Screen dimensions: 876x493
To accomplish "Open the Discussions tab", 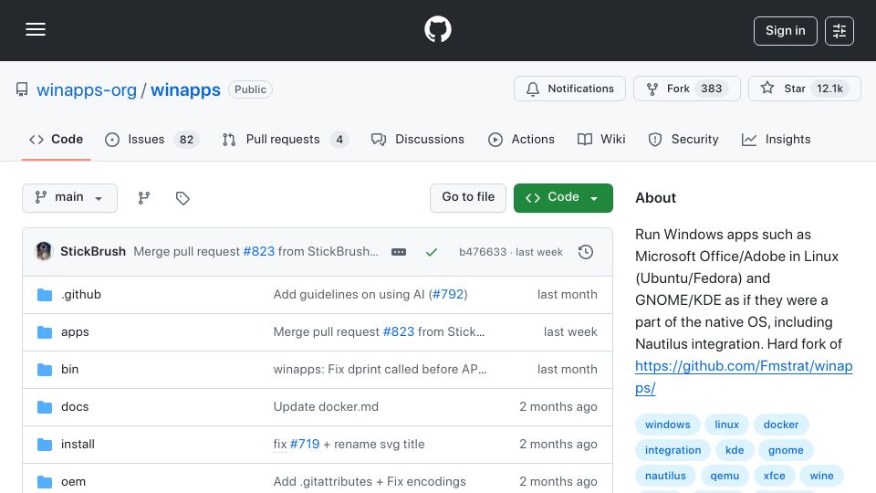I will tap(417, 139).
